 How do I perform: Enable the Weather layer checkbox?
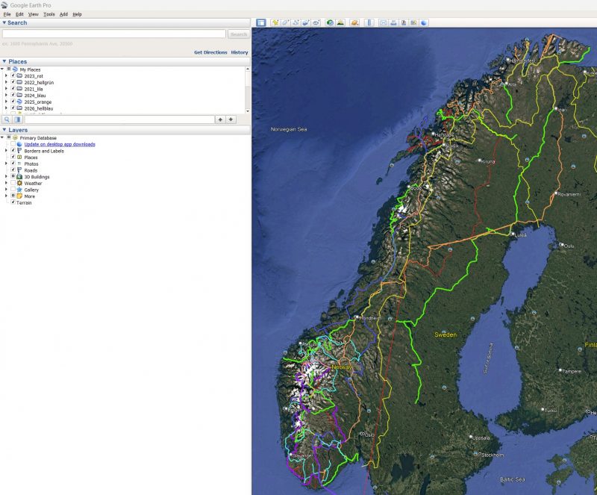[13, 183]
